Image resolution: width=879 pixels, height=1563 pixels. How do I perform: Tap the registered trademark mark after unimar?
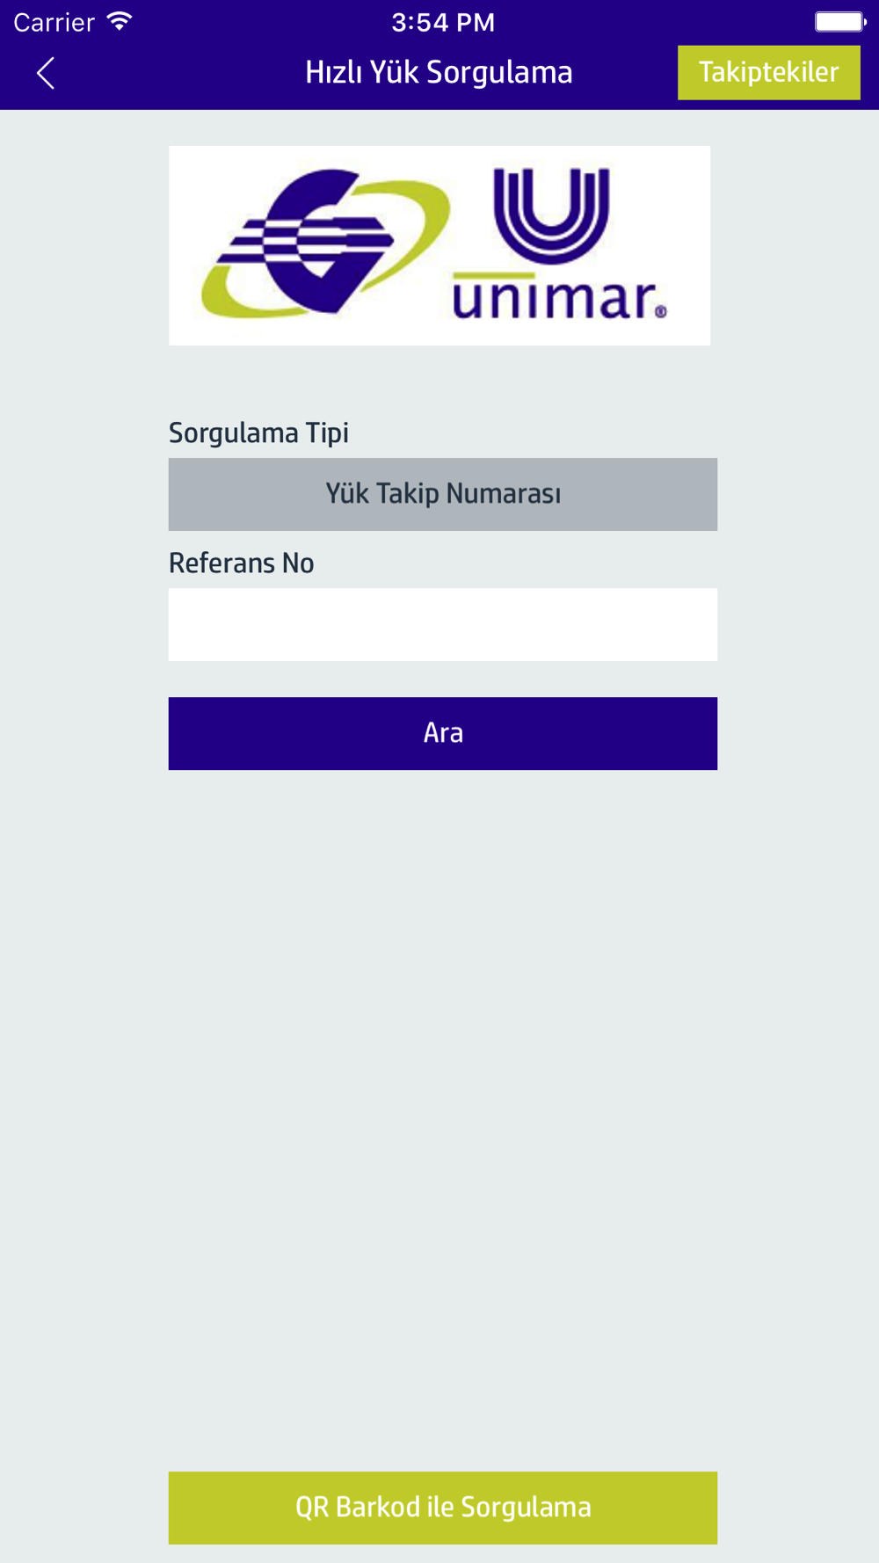coord(660,311)
